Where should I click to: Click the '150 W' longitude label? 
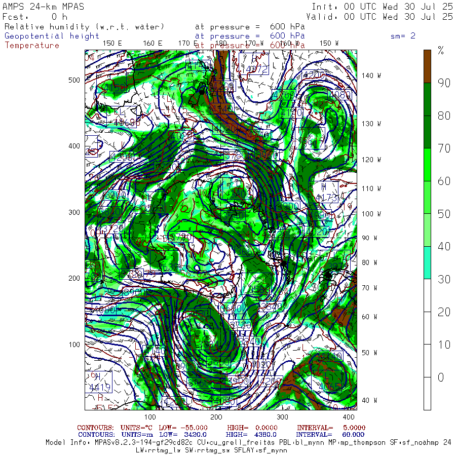(x=329, y=44)
